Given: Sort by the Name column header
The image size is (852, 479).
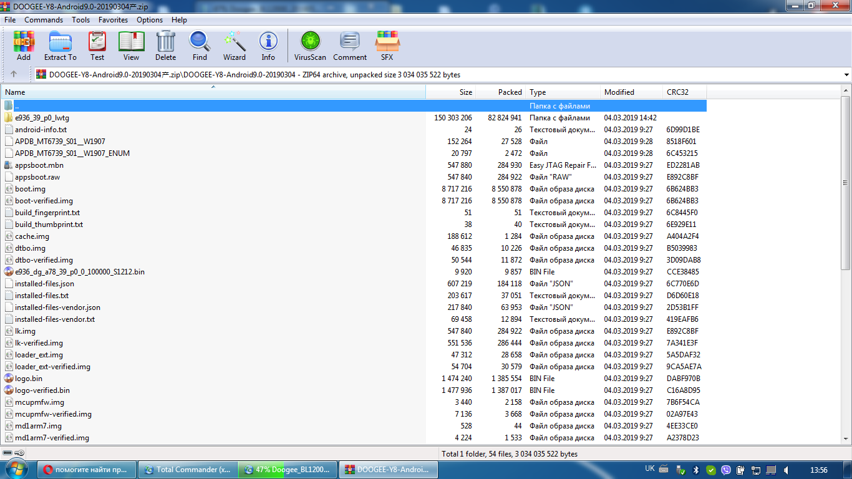Looking at the screenshot, I should click(x=213, y=92).
